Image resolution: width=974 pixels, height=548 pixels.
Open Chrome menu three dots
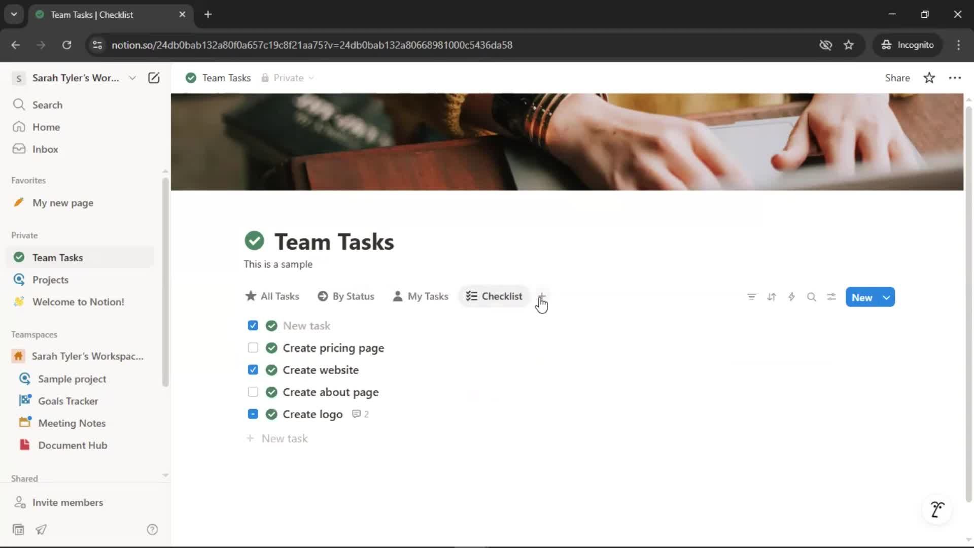pos(958,45)
